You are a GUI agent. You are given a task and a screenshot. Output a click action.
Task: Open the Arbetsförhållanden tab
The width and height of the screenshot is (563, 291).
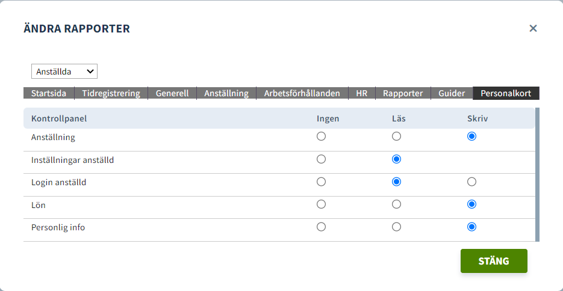click(x=302, y=94)
